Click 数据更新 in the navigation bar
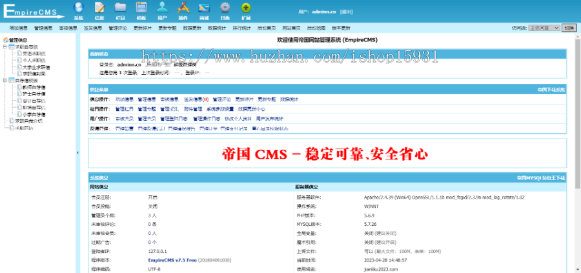Image resolution: width=581 pixels, height=273 pixels. pos(192,28)
